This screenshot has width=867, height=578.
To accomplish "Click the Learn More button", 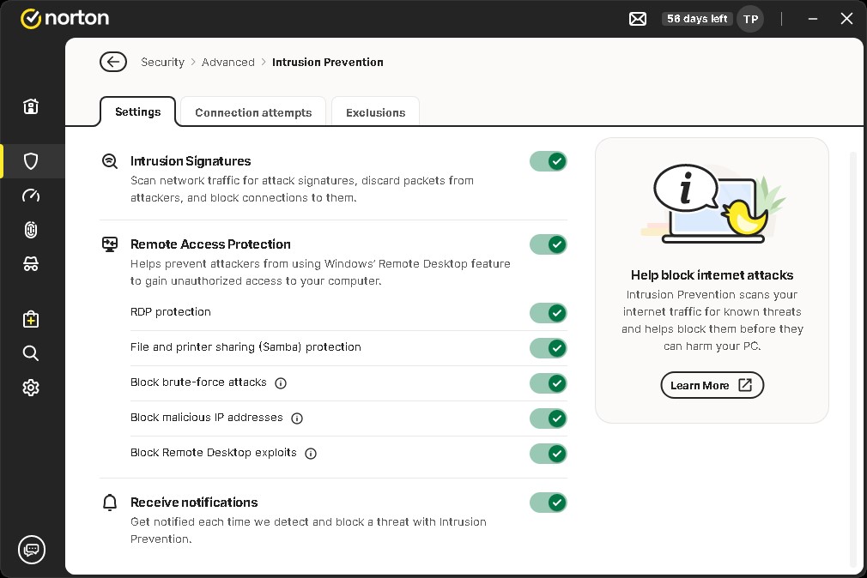I will [712, 386].
